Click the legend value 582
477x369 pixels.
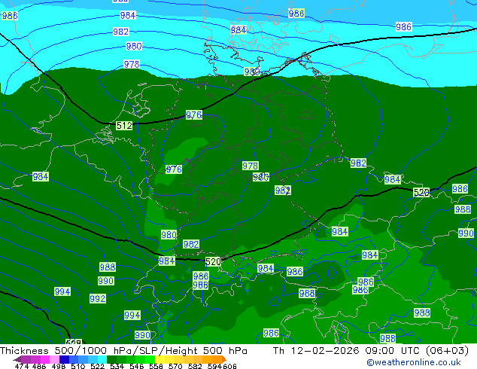coord(195,366)
